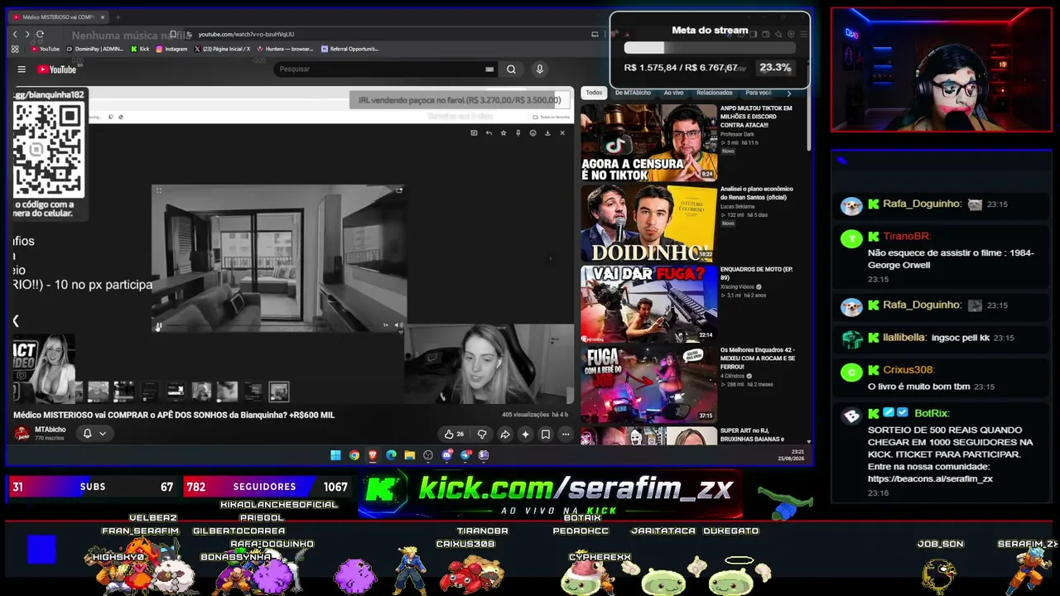Open more actions menu under video
The image size is (1060, 596).
click(x=566, y=434)
